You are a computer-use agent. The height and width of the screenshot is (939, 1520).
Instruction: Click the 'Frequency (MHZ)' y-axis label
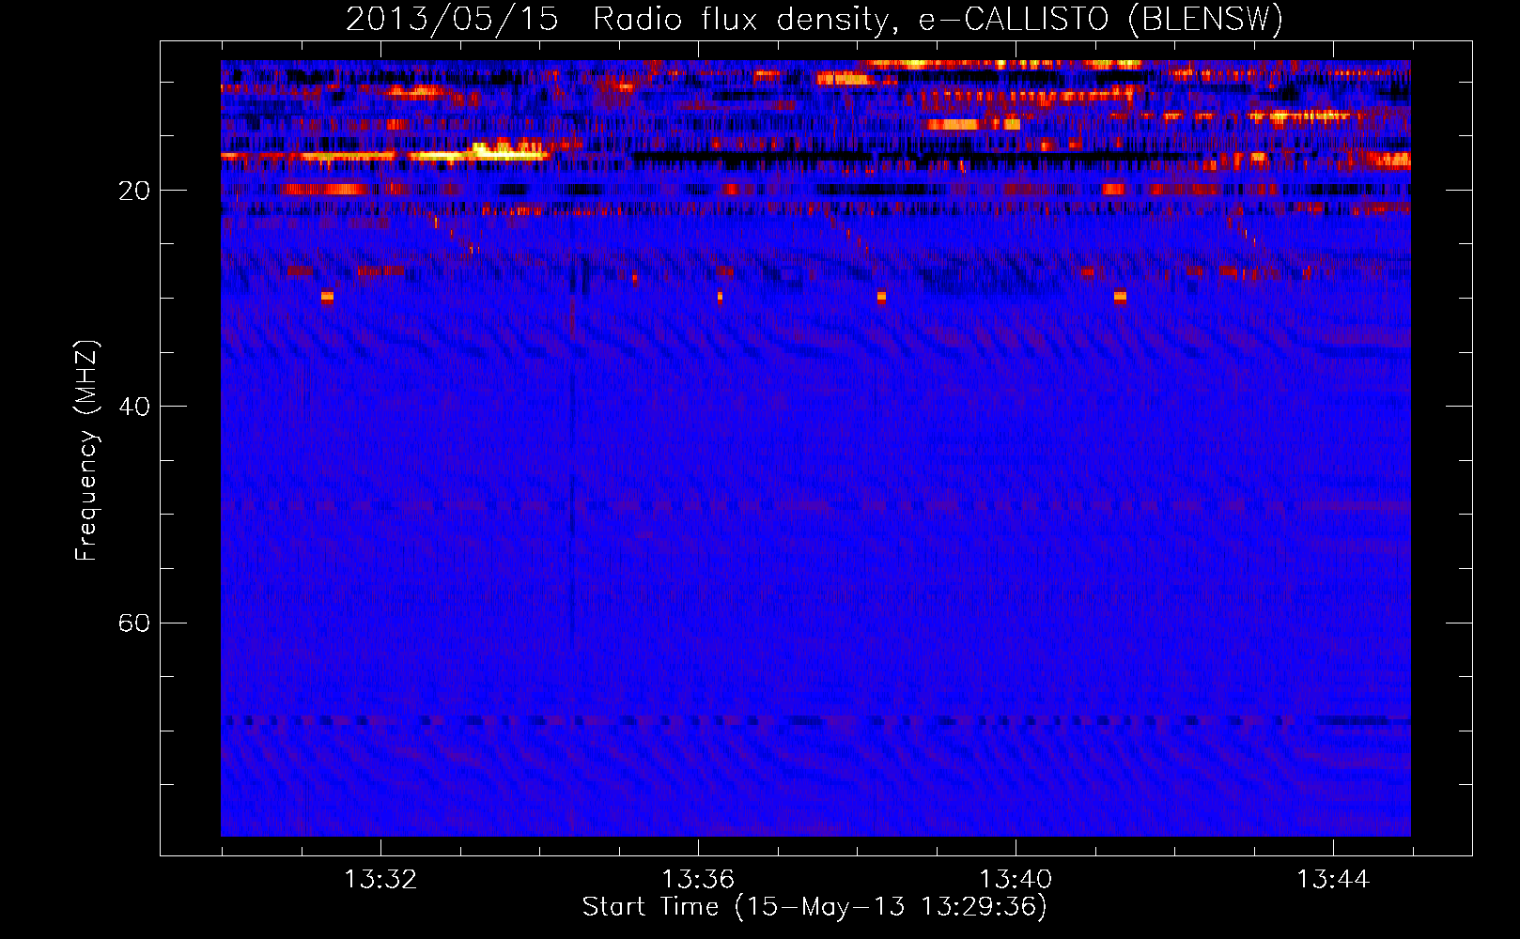[x=86, y=451]
